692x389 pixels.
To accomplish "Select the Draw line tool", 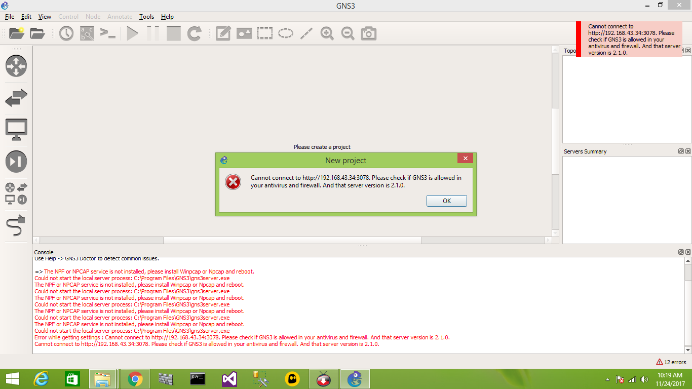I will click(306, 33).
